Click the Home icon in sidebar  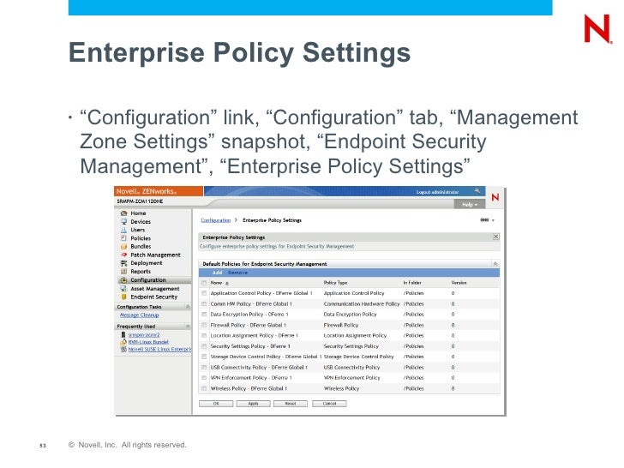pyautogui.click(x=123, y=213)
